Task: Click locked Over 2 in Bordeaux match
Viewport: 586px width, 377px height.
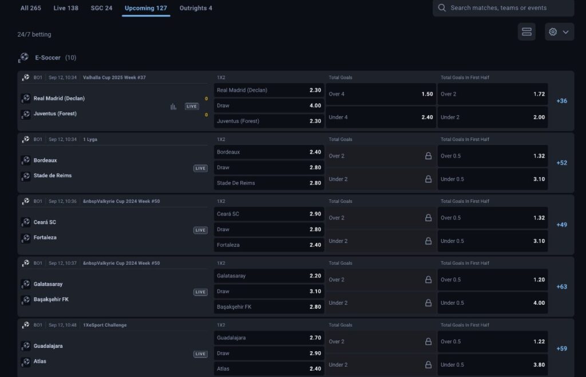Action: pos(381,156)
